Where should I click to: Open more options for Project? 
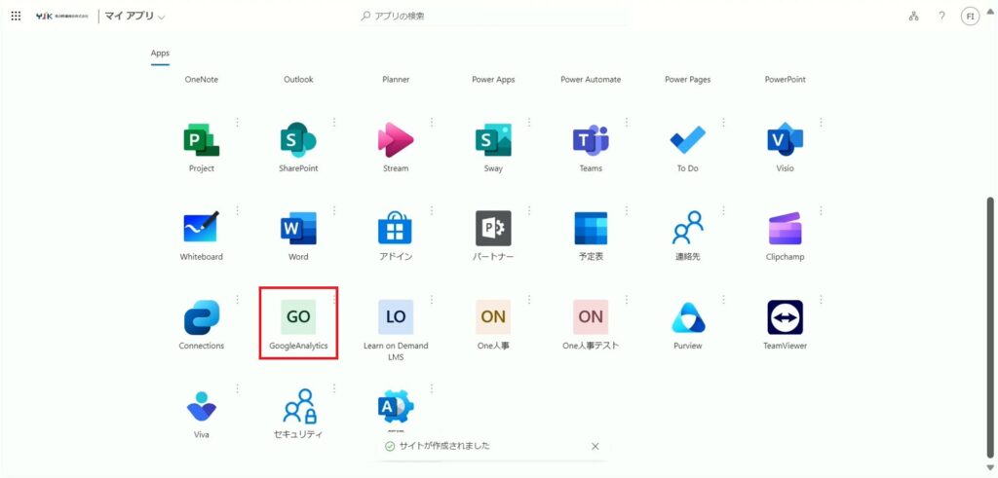point(237,122)
